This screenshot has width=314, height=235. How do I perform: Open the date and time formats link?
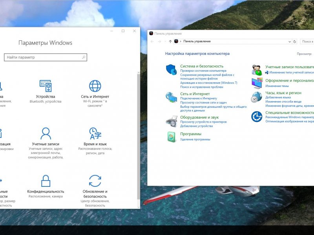pyautogui.click(x=290, y=106)
